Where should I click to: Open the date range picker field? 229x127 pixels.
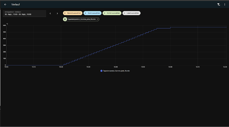pyautogui.click(x=24, y=13)
